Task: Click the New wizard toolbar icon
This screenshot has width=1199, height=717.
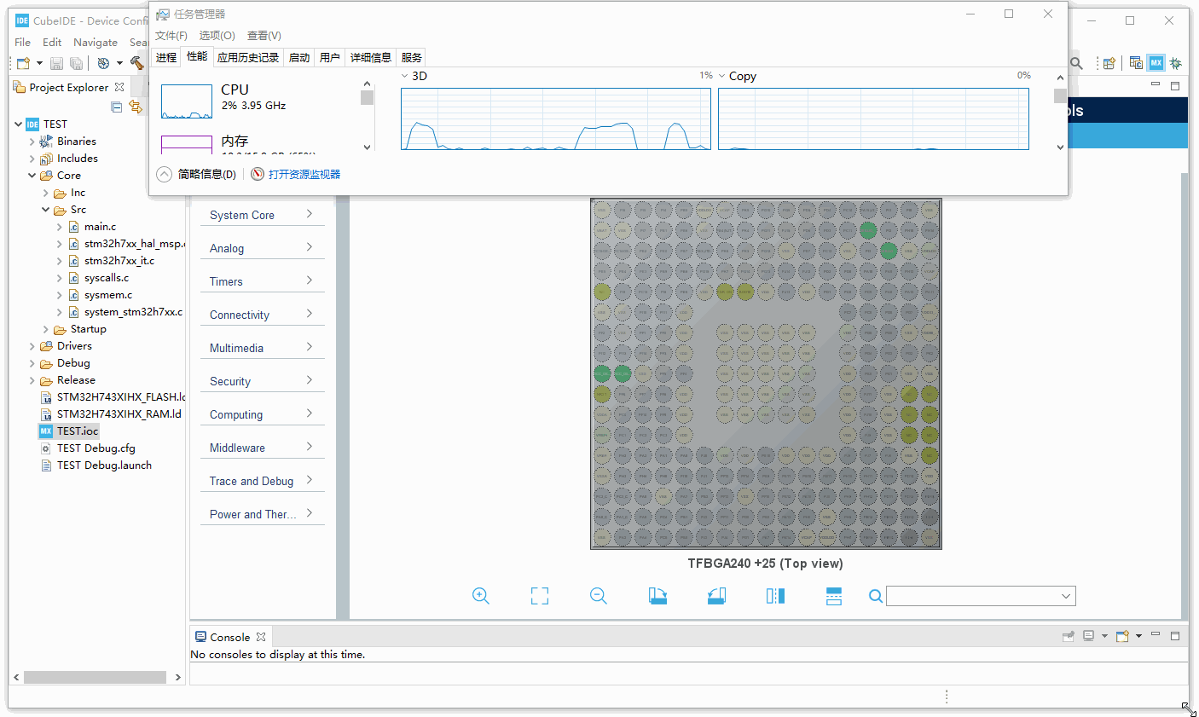Action: 23,63
